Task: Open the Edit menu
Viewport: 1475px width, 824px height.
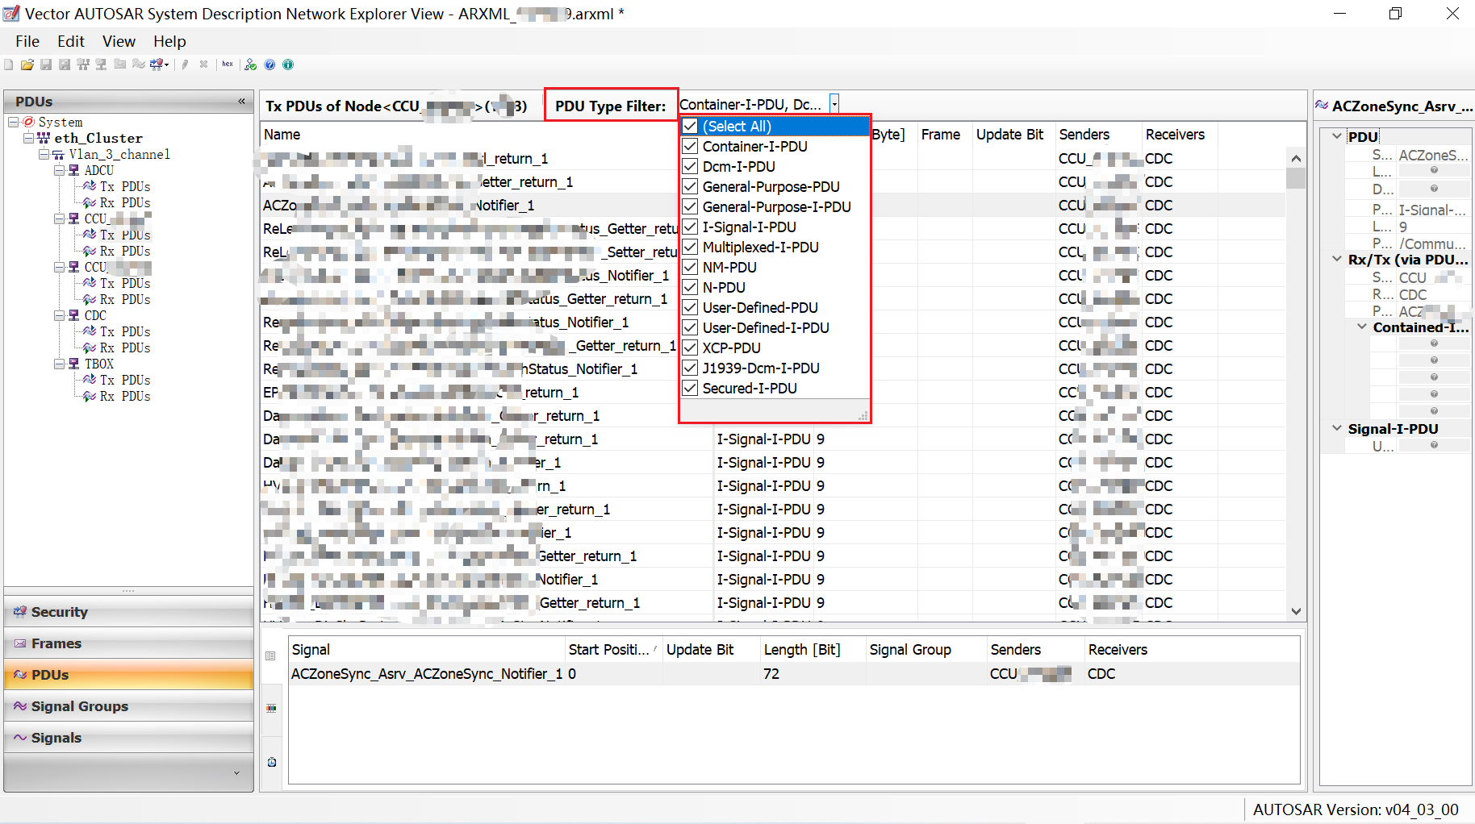Action: point(71,41)
